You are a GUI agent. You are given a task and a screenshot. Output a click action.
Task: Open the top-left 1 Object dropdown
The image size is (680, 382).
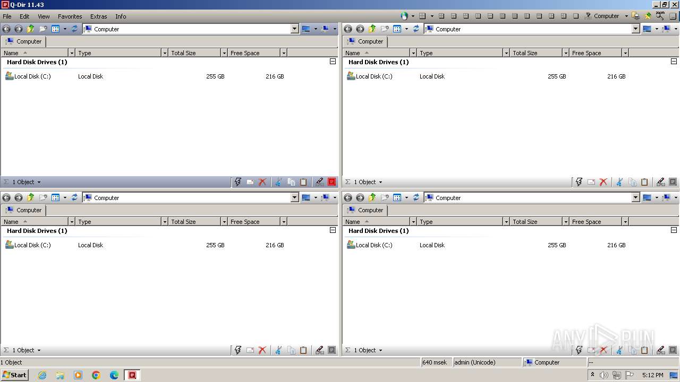(x=26, y=182)
